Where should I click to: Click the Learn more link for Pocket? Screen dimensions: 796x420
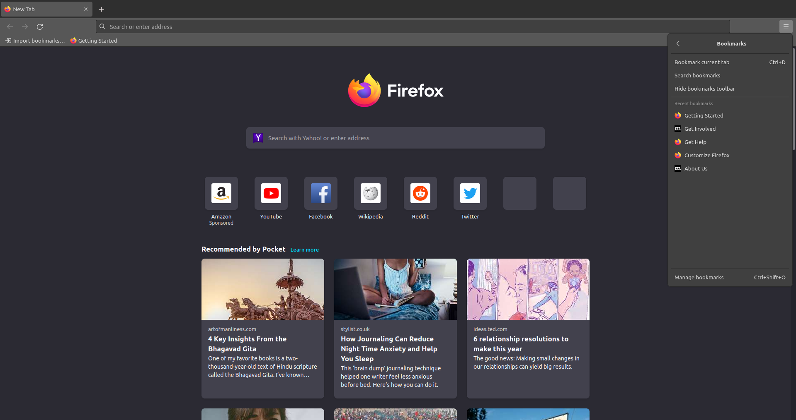coord(304,250)
